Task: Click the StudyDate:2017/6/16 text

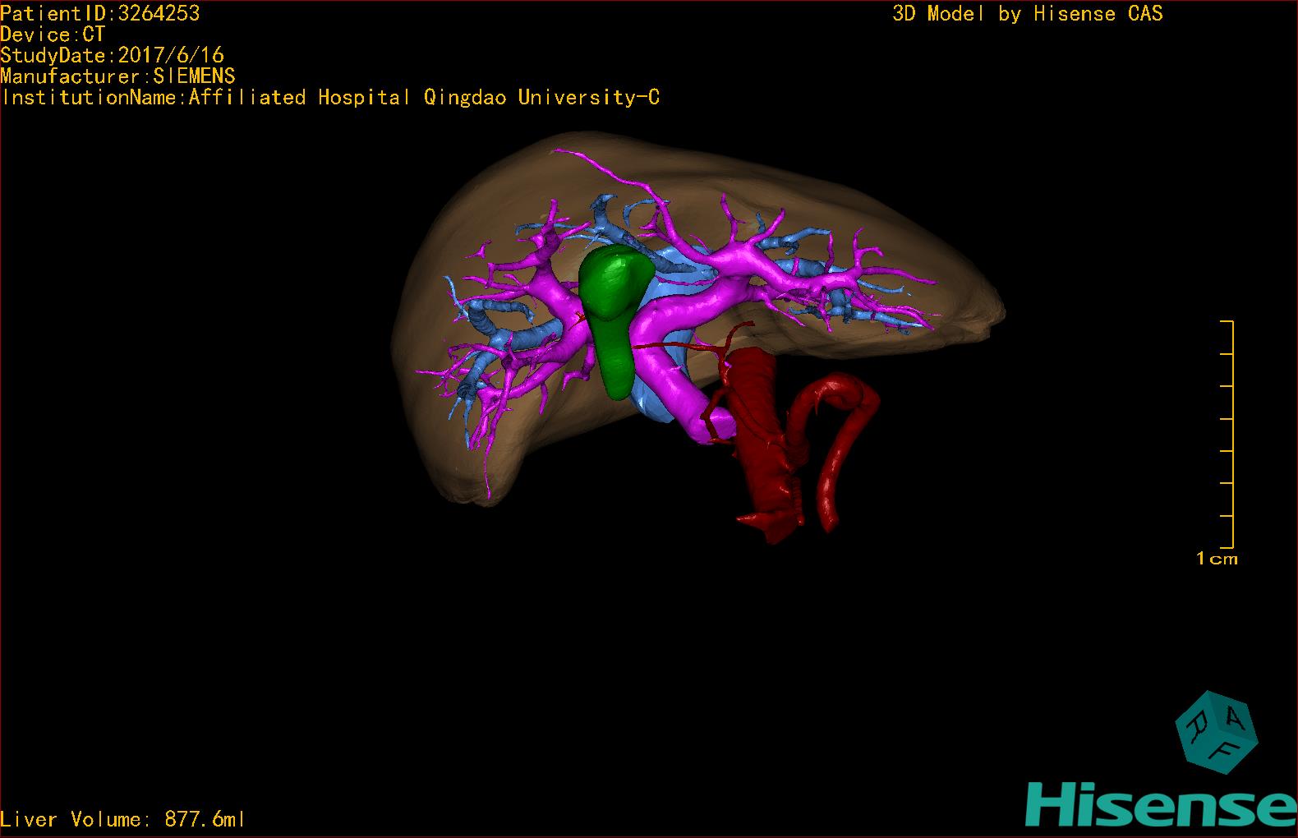Action: (112, 55)
